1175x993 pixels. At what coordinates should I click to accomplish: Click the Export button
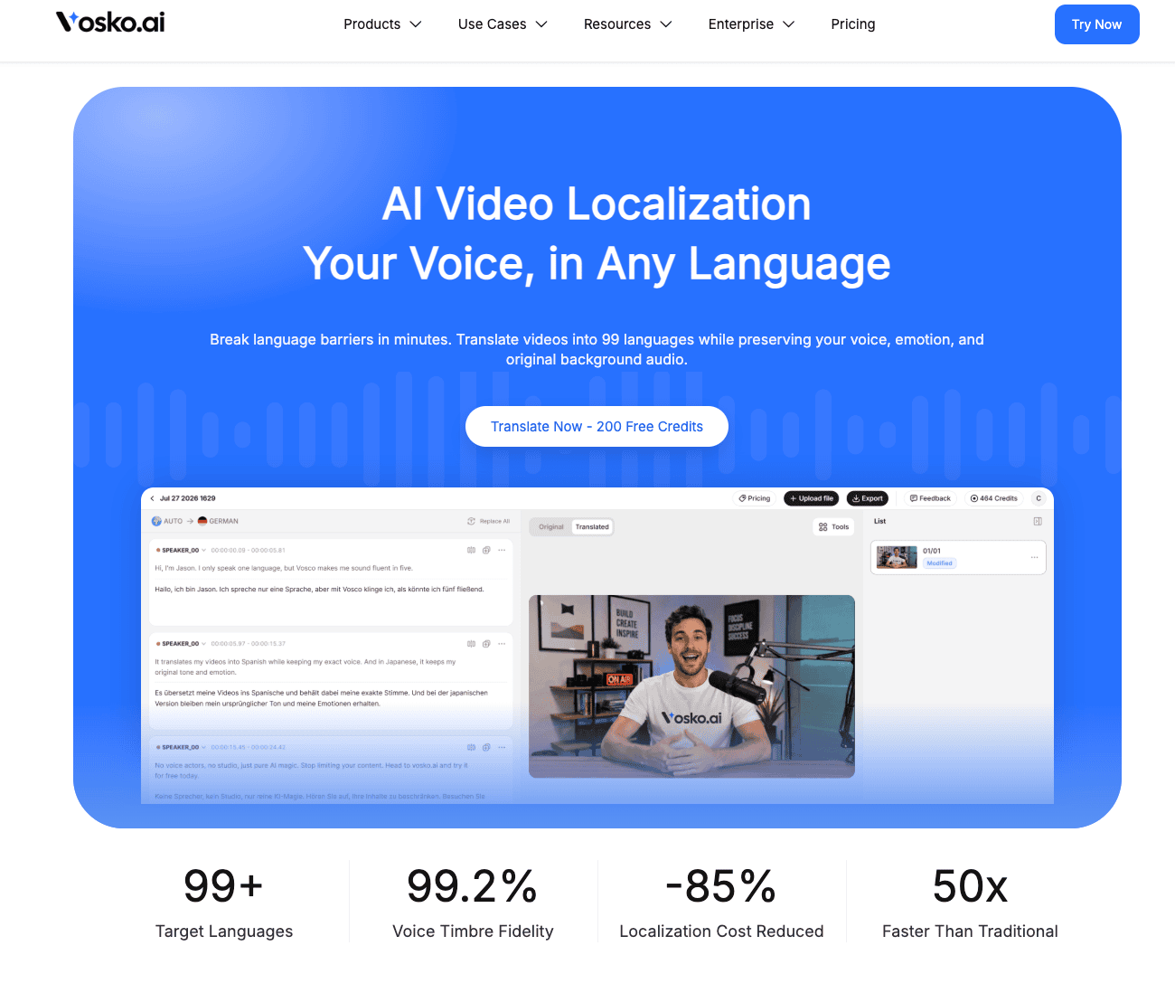(x=868, y=498)
